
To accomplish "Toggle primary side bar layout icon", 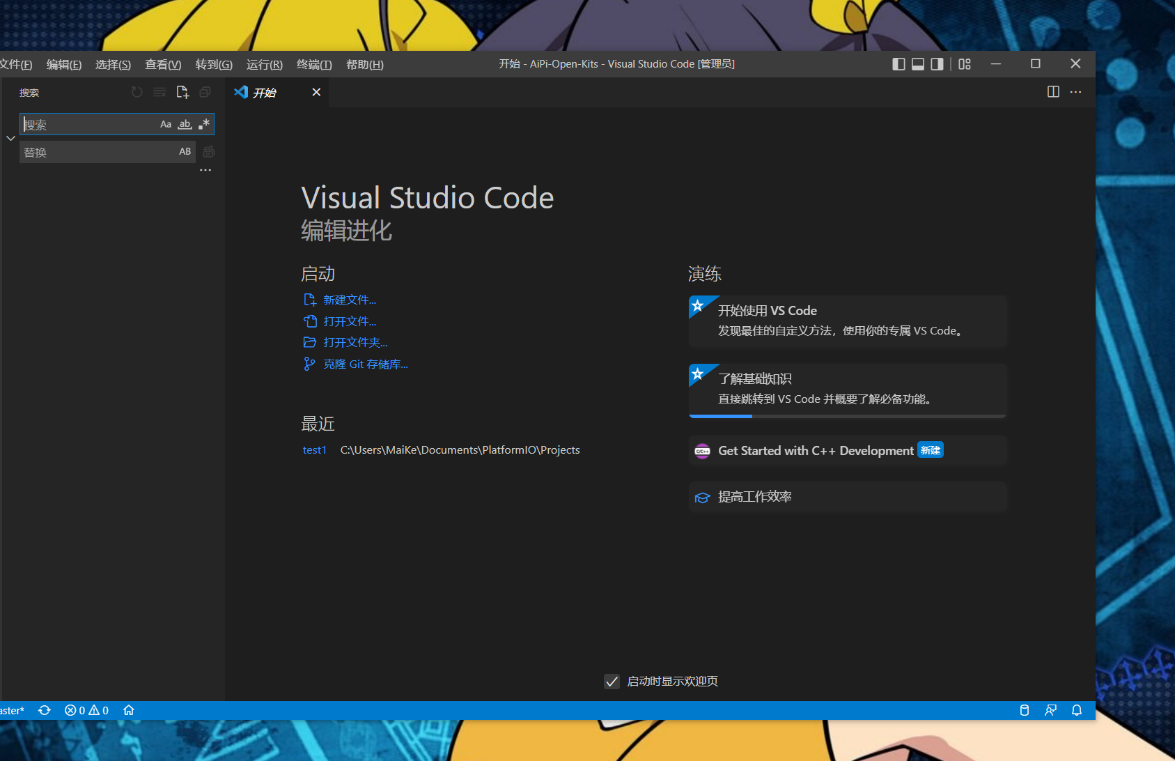I will coord(898,64).
